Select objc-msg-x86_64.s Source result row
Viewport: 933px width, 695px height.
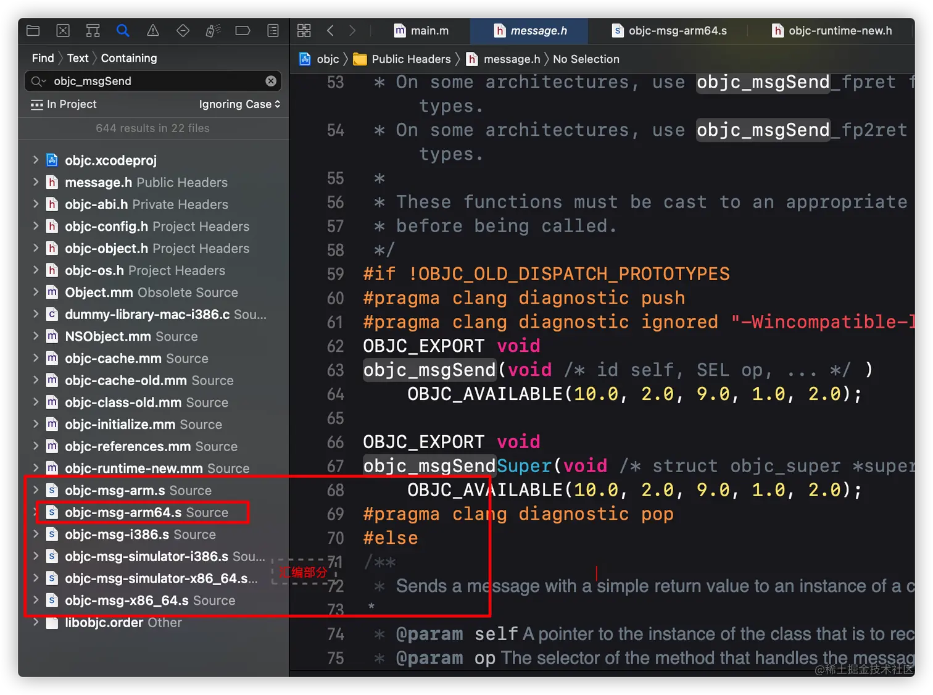[154, 600]
